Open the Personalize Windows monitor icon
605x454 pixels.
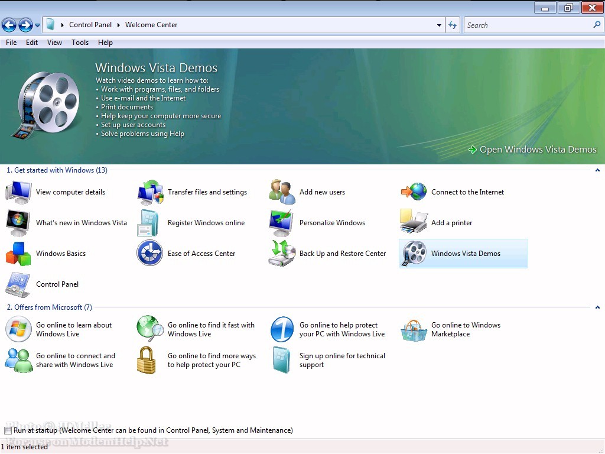(282, 223)
